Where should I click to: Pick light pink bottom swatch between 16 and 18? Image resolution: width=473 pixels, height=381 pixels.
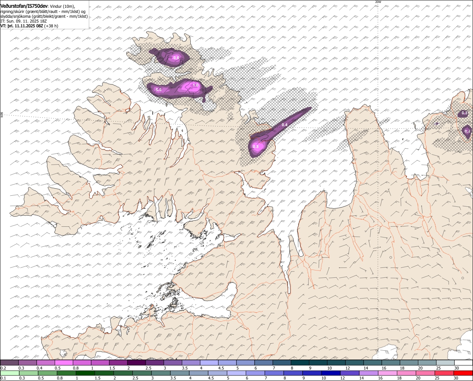[388, 373]
